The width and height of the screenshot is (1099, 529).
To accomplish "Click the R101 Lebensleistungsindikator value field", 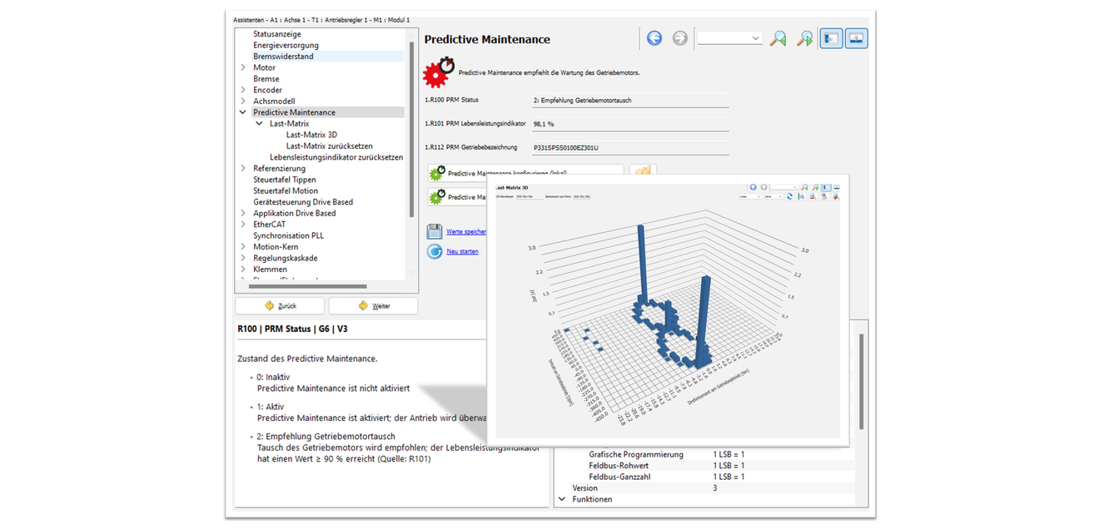I will [x=630, y=124].
